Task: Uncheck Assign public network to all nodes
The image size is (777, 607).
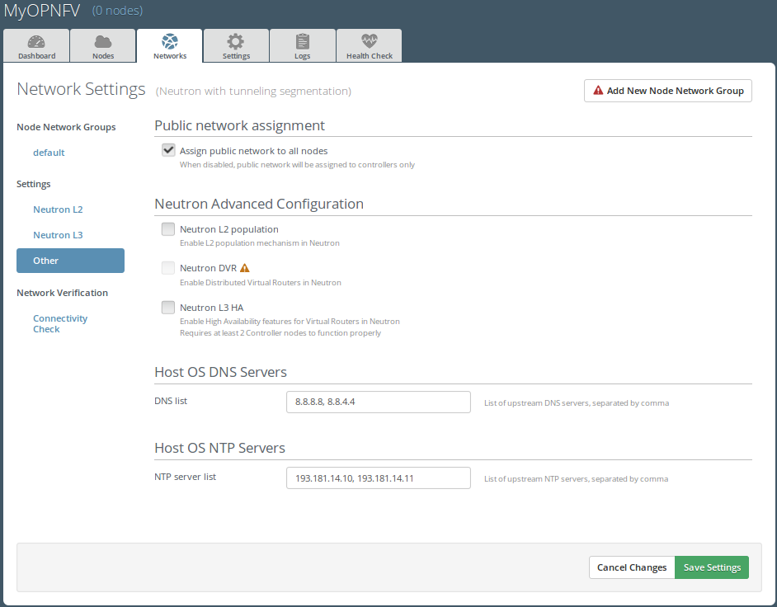Action: pyautogui.click(x=168, y=150)
